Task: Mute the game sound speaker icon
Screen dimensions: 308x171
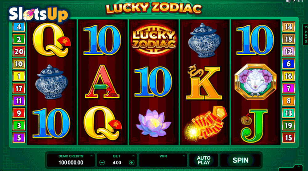Action: tap(288, 1)
